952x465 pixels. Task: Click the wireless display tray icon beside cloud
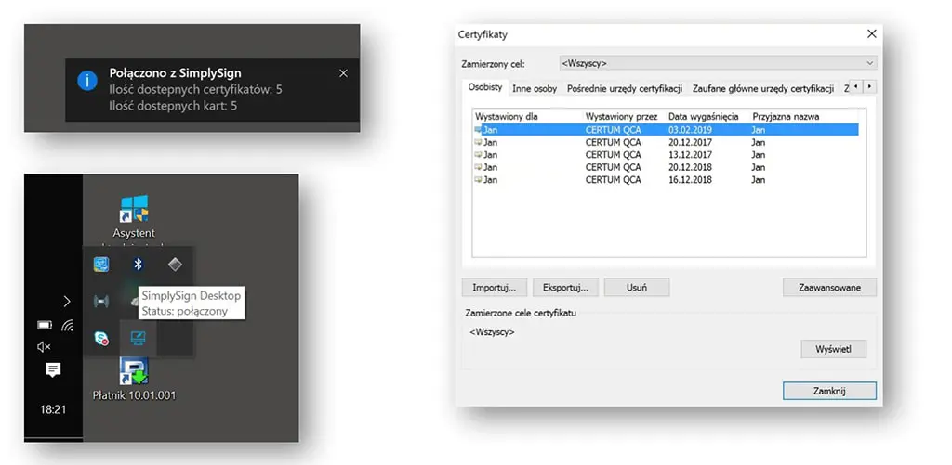[101, 302]
